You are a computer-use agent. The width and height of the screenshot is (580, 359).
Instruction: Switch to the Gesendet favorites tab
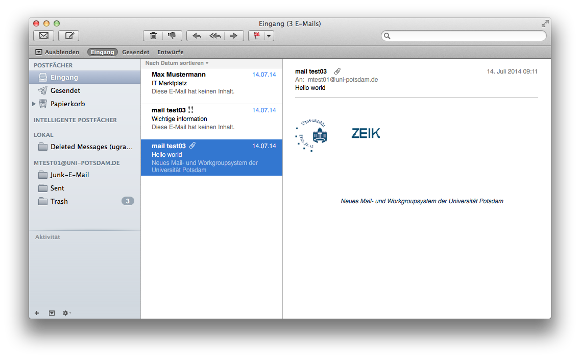(135, 52)
